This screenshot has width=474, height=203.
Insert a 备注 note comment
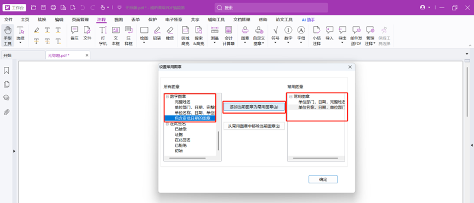[x=75, y=33]
